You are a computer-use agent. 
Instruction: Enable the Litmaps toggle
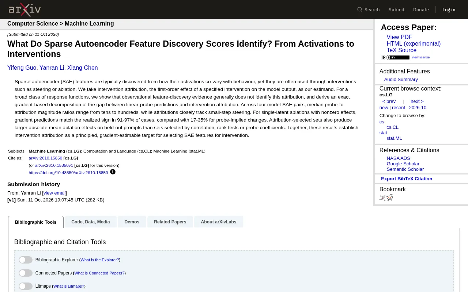[x=26, y=286]
